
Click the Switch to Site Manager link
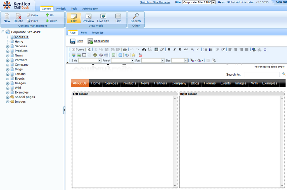[x=155, y=2]
